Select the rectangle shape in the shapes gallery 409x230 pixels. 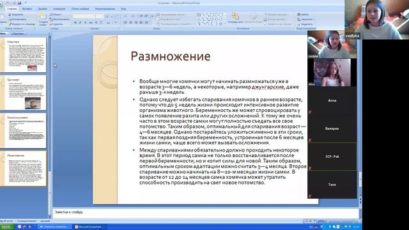coord(212,15)
